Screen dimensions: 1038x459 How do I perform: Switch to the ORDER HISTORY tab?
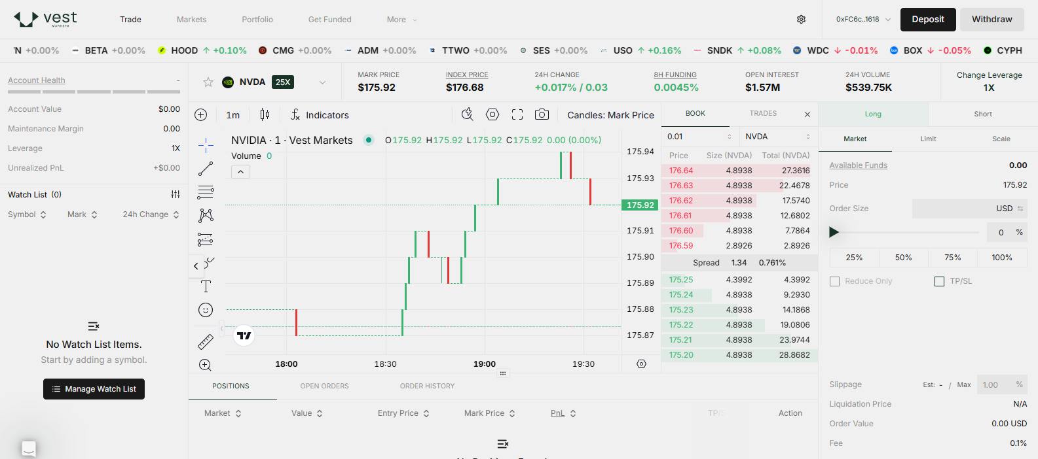tap(427, 386)
